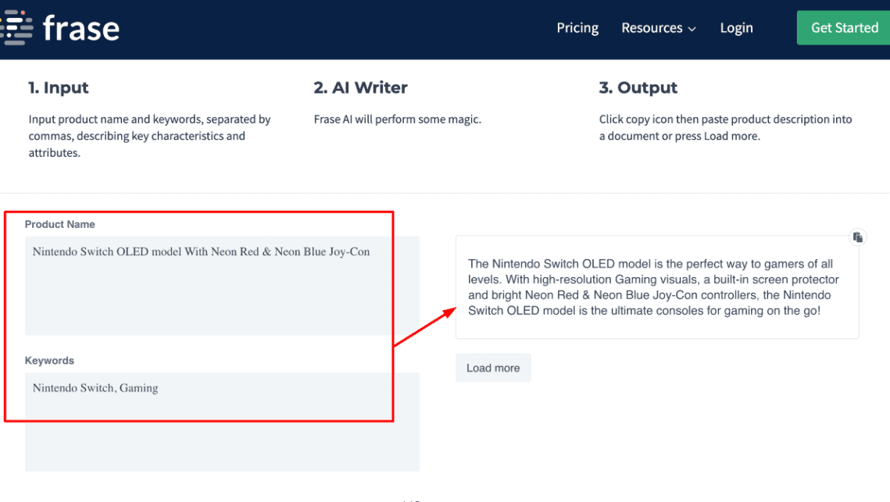890x502 pixels.
Task: Click the Product Name field label
Action: (59, 224)
